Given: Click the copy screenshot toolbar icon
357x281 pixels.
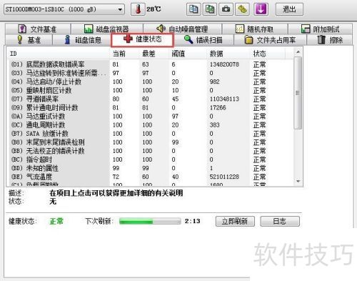Looking at the screenshot, I should 210,9.
